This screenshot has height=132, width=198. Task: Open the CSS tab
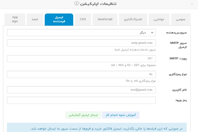[x=82, y=19]
